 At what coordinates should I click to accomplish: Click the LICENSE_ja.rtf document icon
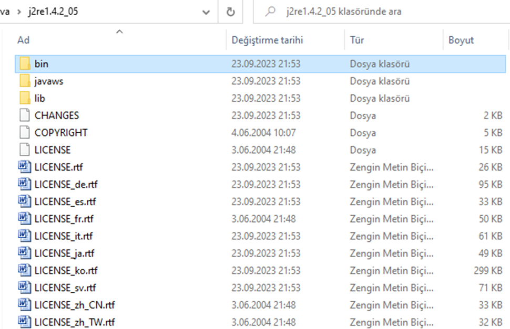click(x=25, y=253)
